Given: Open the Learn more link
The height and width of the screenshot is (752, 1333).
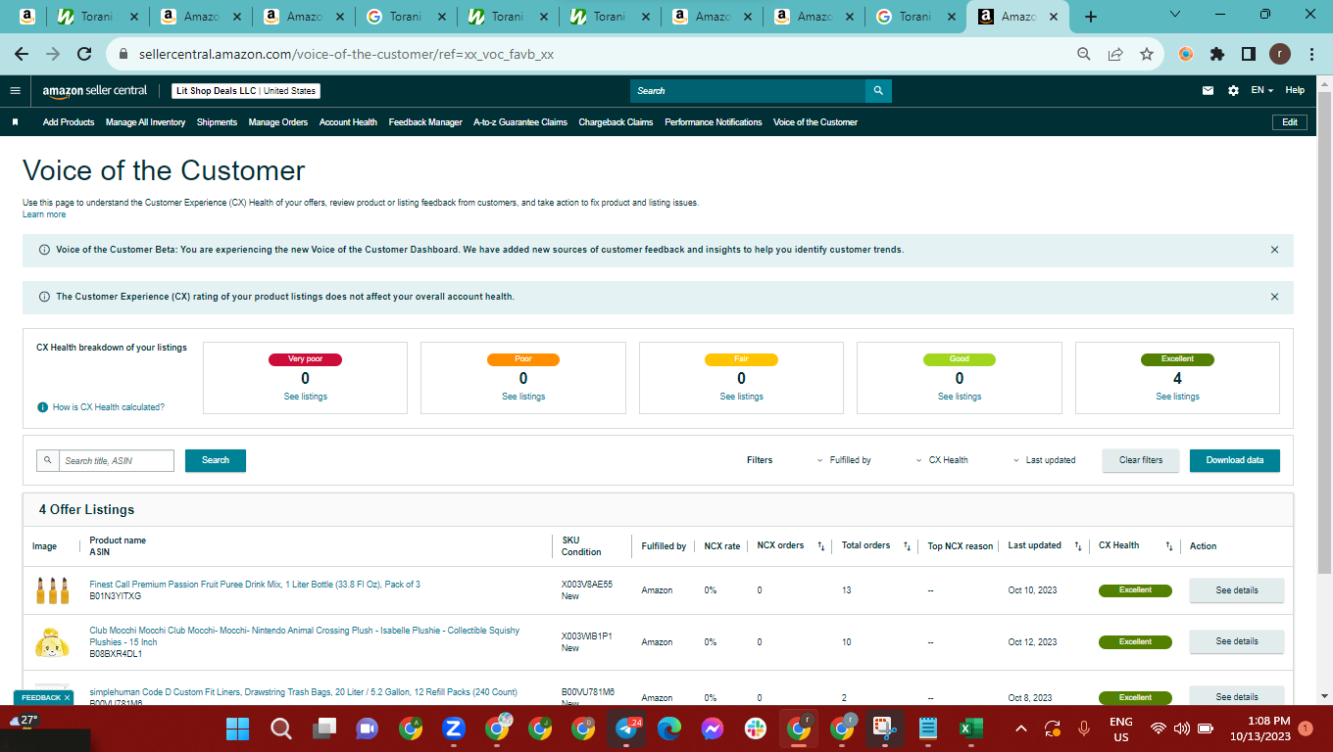Looking at the screenshot, I should click(44, 214).
